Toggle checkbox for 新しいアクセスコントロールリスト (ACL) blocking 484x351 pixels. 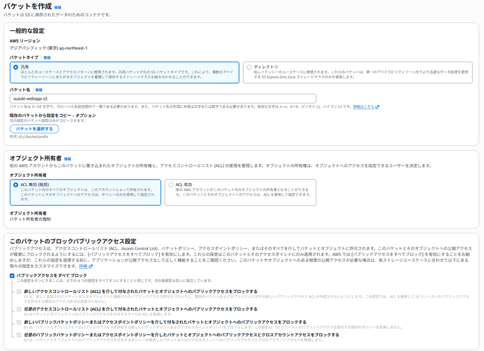tap(19, 291)
